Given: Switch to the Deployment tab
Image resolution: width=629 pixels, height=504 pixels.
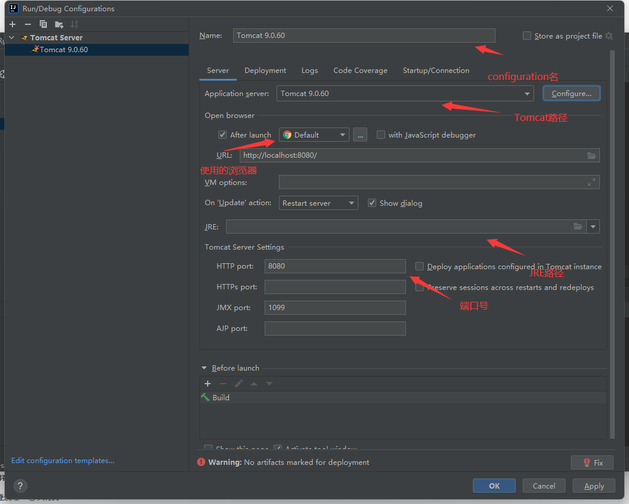Looking at the screenshot, I should pyautogui.click(x=265, y=71).
